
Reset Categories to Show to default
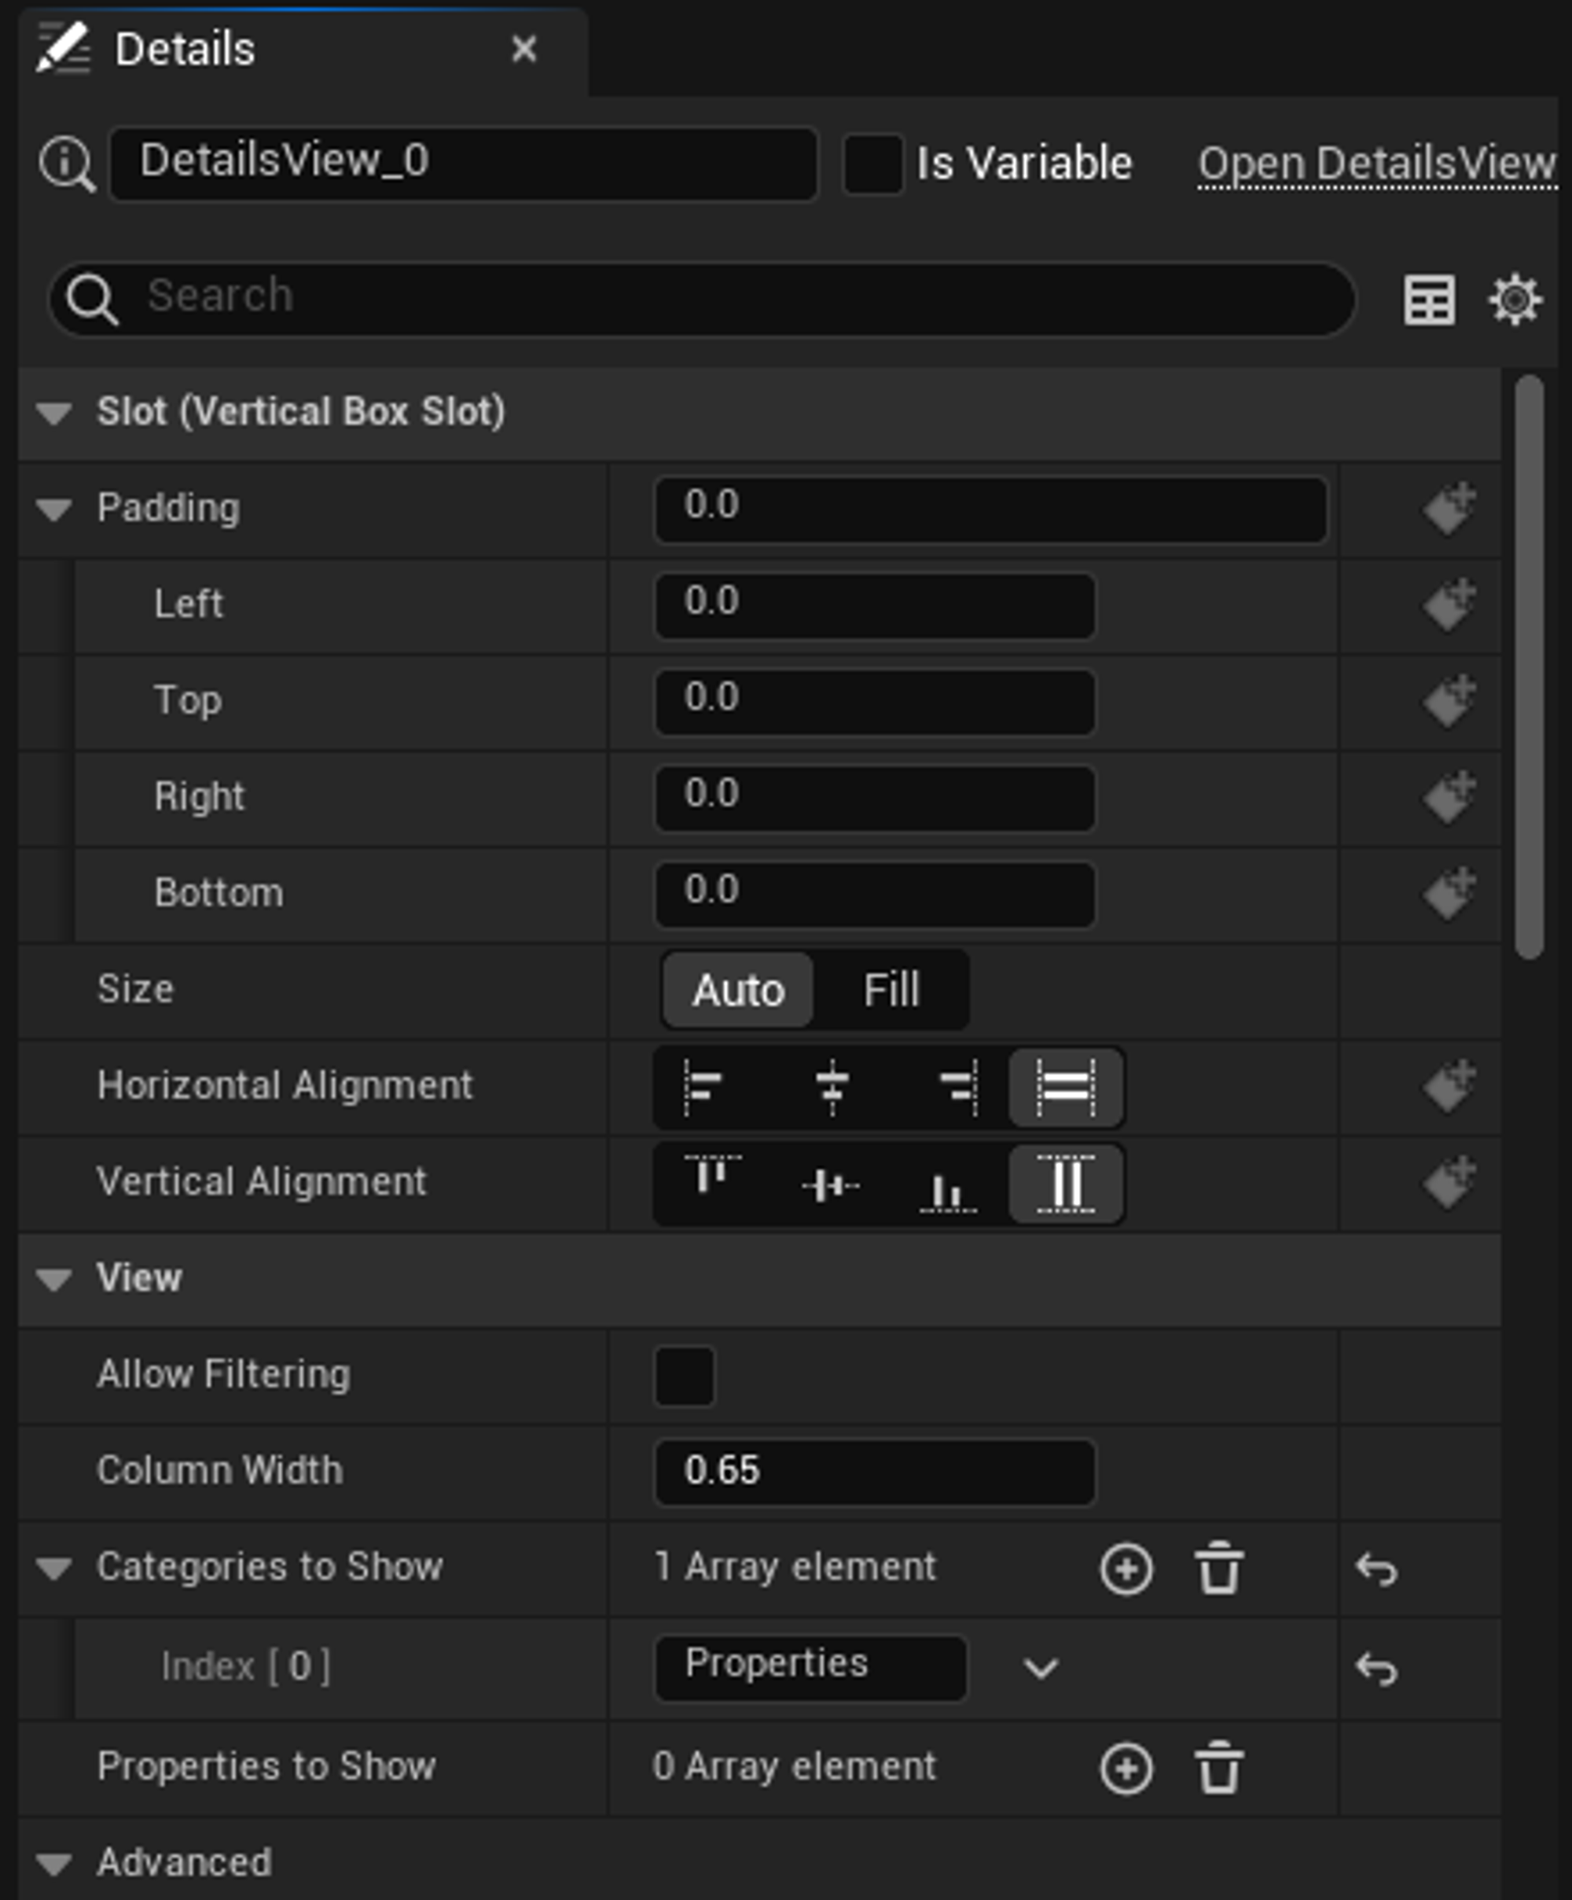tap(1375, 1569)
